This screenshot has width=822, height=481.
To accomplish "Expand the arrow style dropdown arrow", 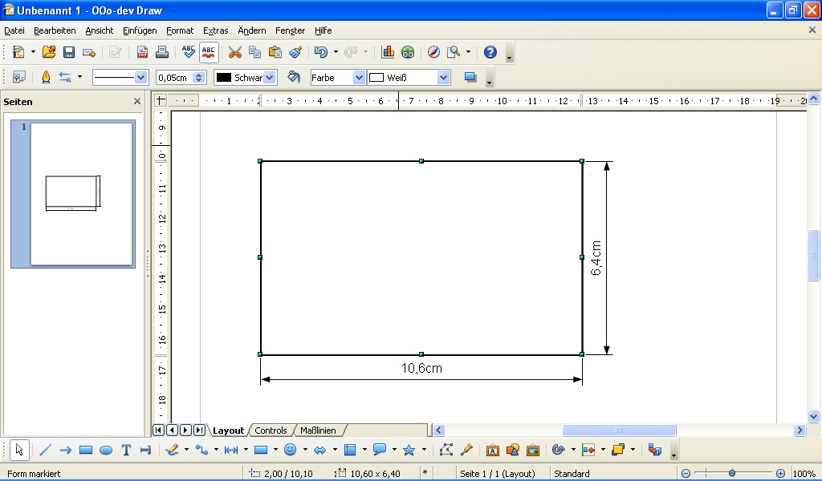I will (x=79, y=78).
